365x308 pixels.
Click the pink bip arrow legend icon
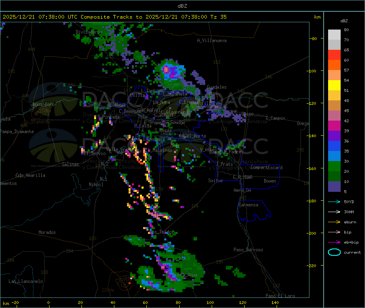pos(334,232)
